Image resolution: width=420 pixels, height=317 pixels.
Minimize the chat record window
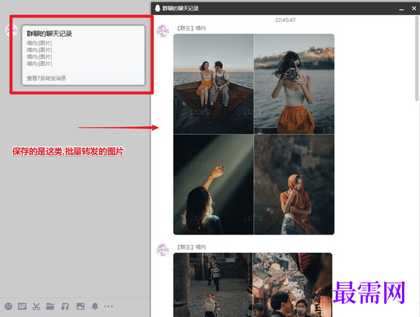click(x=401, y=9)
